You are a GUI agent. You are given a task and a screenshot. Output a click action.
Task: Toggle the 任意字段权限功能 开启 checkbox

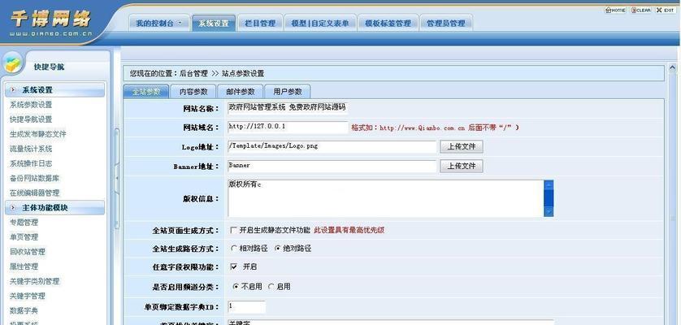pyautogui.click(x=234, y=266)
